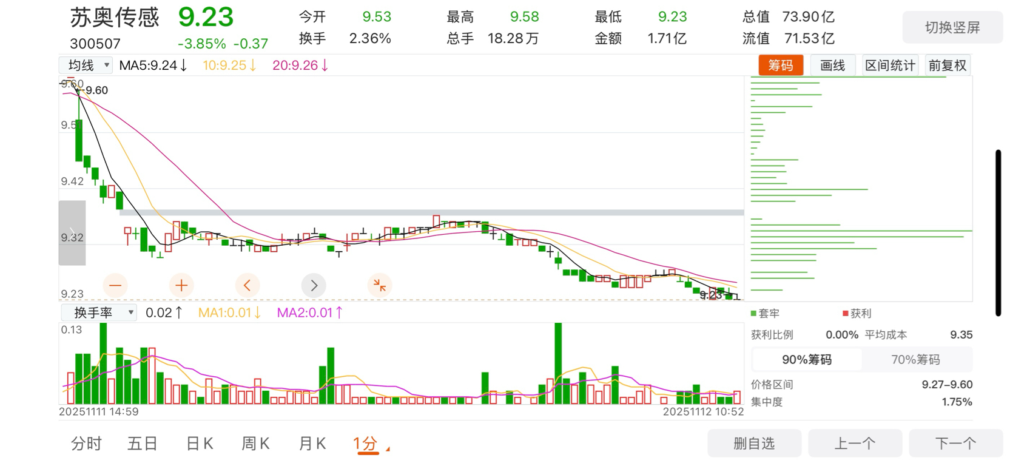
Task: Tap the current price 9.23 in header
Action: coord(206,17)
